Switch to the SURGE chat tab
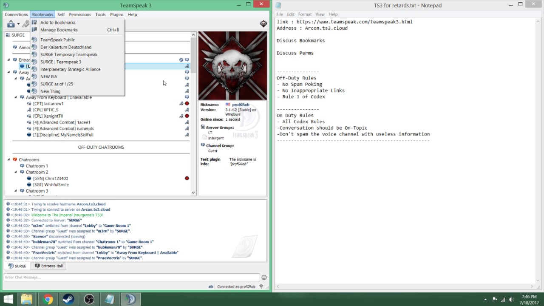The height and width of the screenshot is (306, 544). coord(17,266)
